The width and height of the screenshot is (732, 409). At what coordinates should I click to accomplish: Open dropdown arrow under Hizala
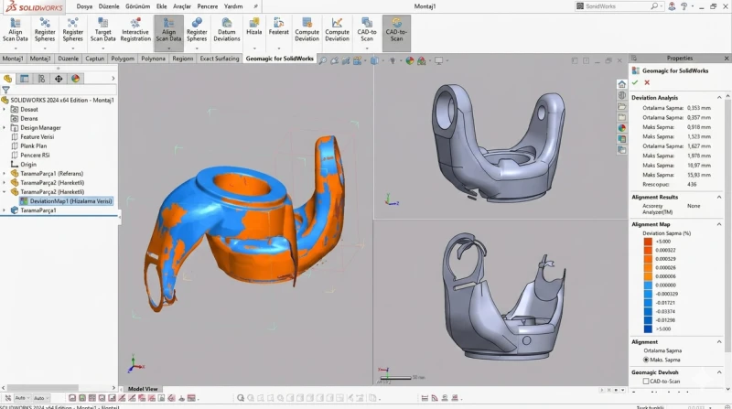coord(254,48)
